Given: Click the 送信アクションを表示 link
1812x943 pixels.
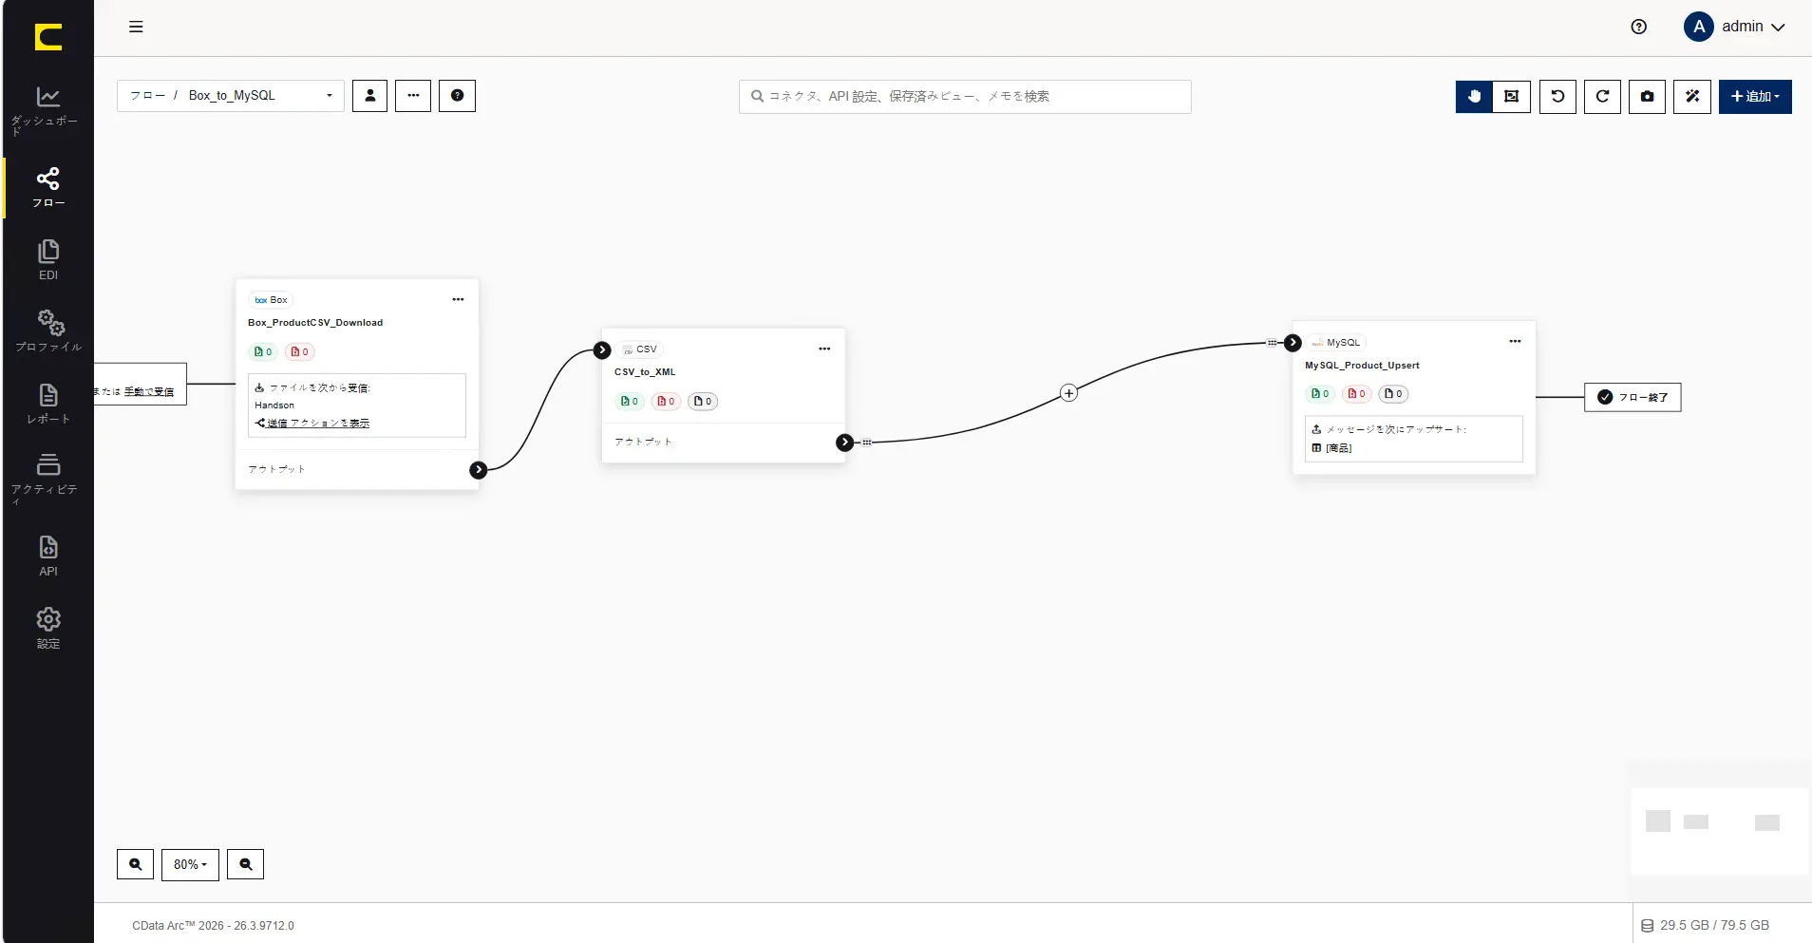Looking at the screenshot, I should pyautogui.click(x=318, y=424).
